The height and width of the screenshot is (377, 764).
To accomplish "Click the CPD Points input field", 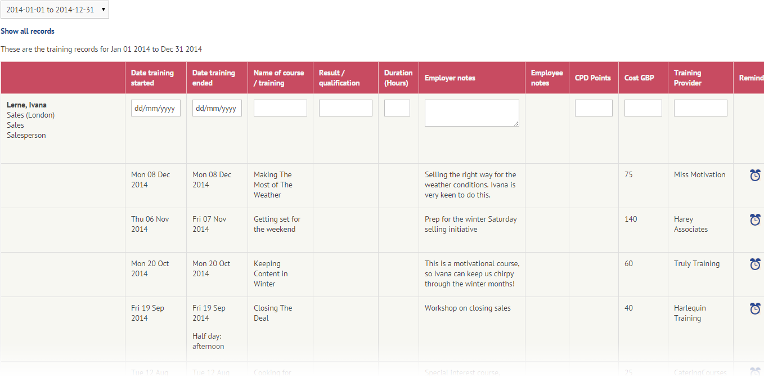I will 594,108.
